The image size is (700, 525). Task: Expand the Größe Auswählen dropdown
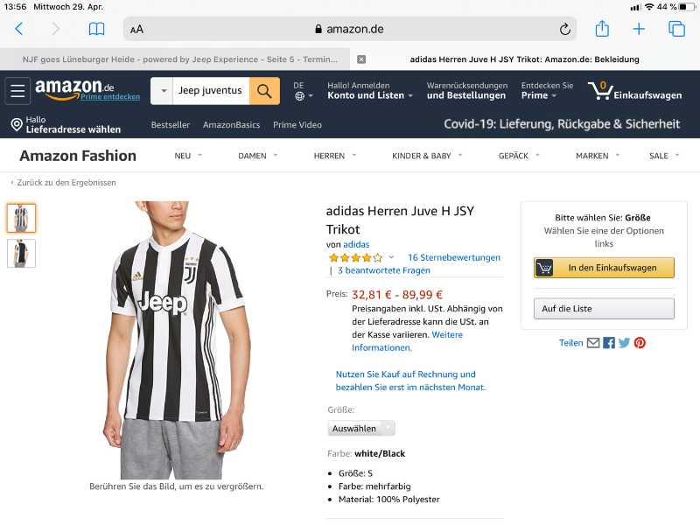coord(361,428)
